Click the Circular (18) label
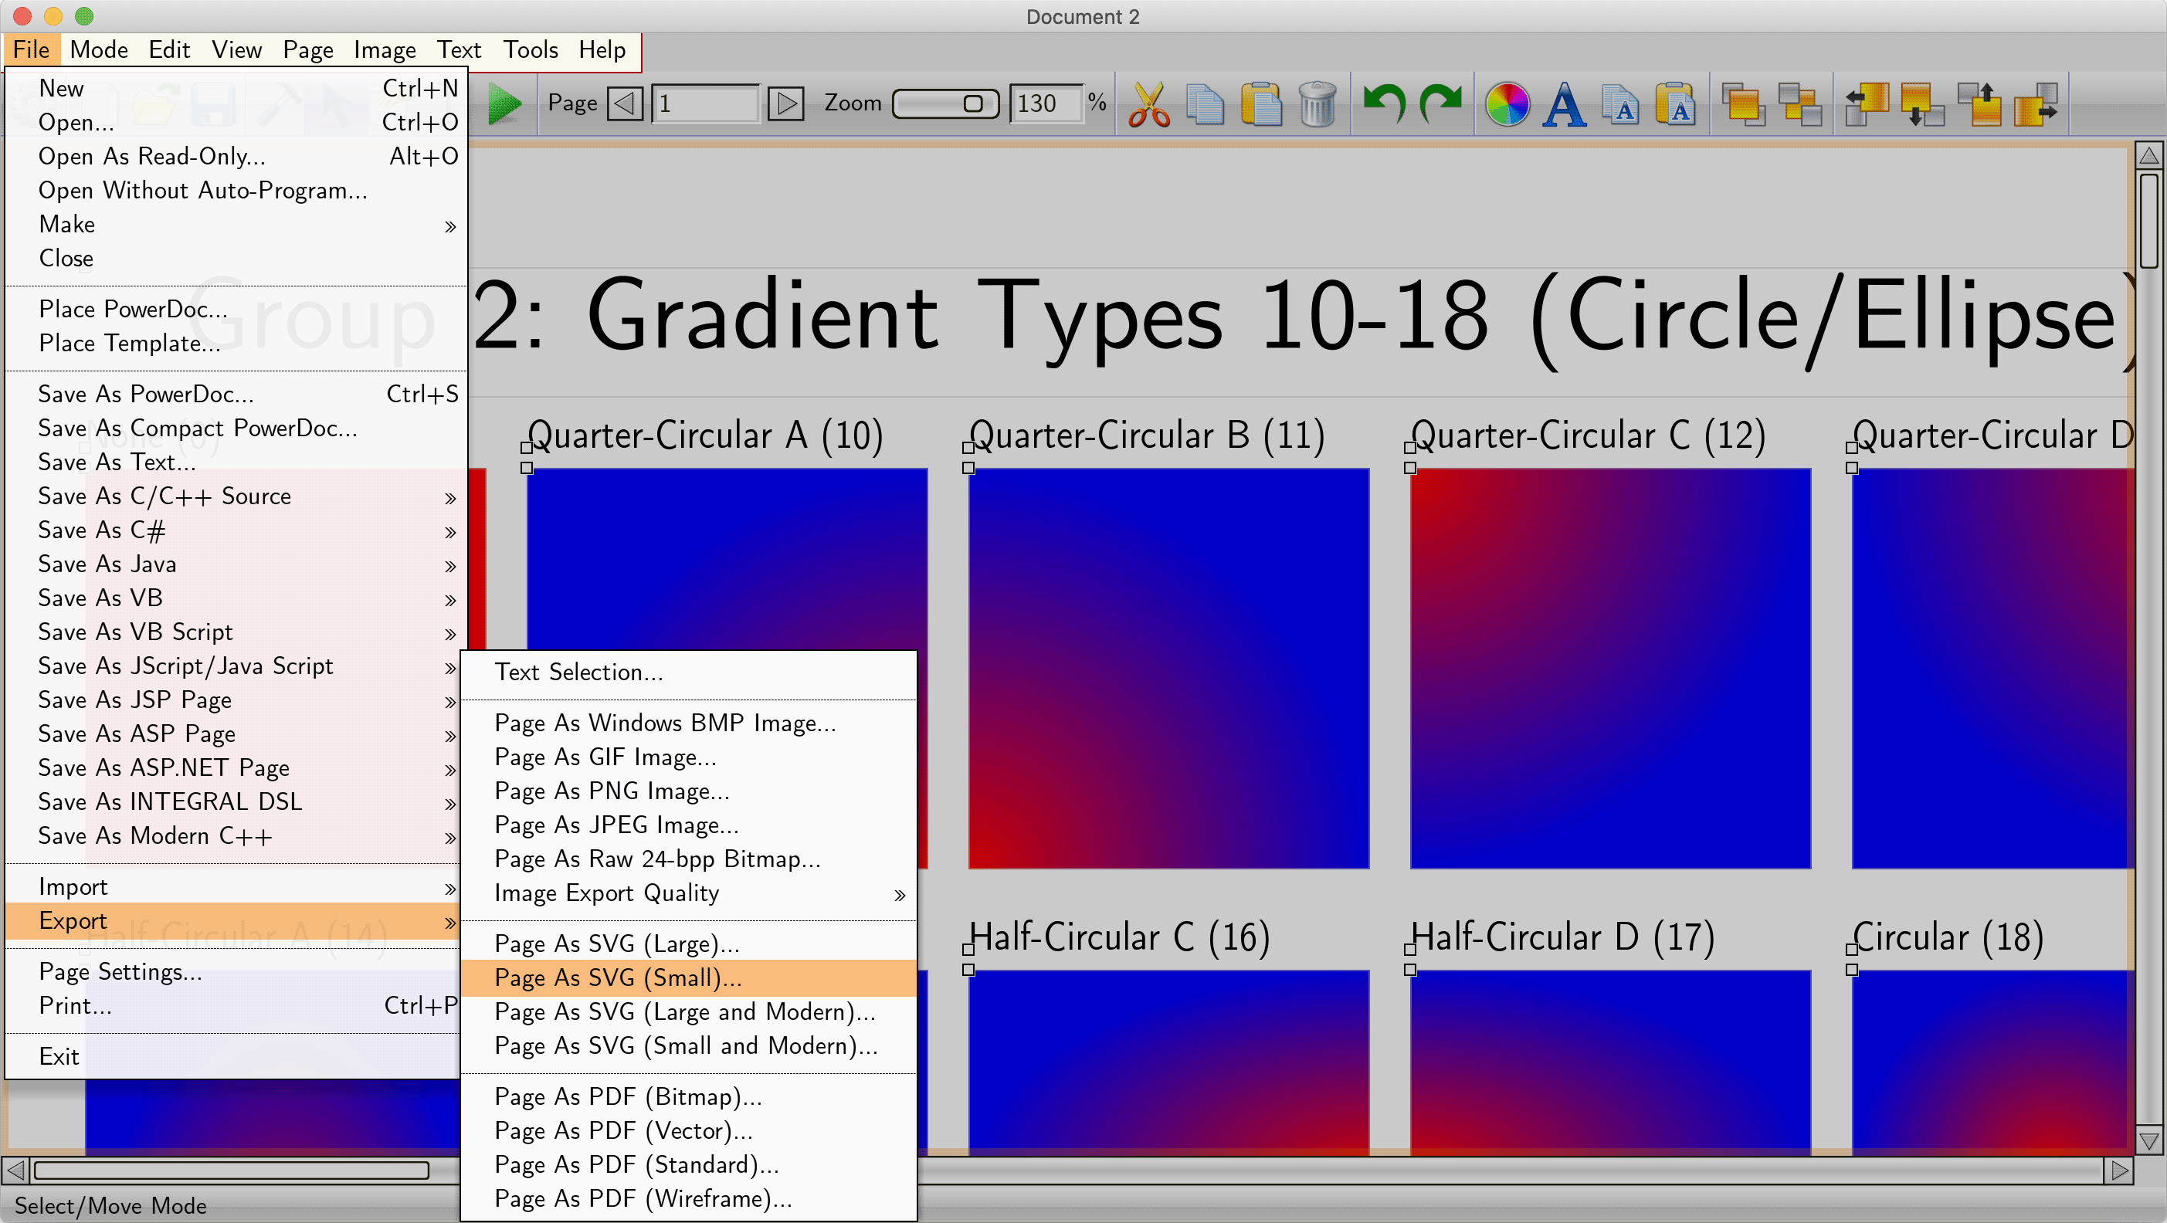Image resolution: width=2167 pixels, height=1223 pixels. [x=1948, y=937]
